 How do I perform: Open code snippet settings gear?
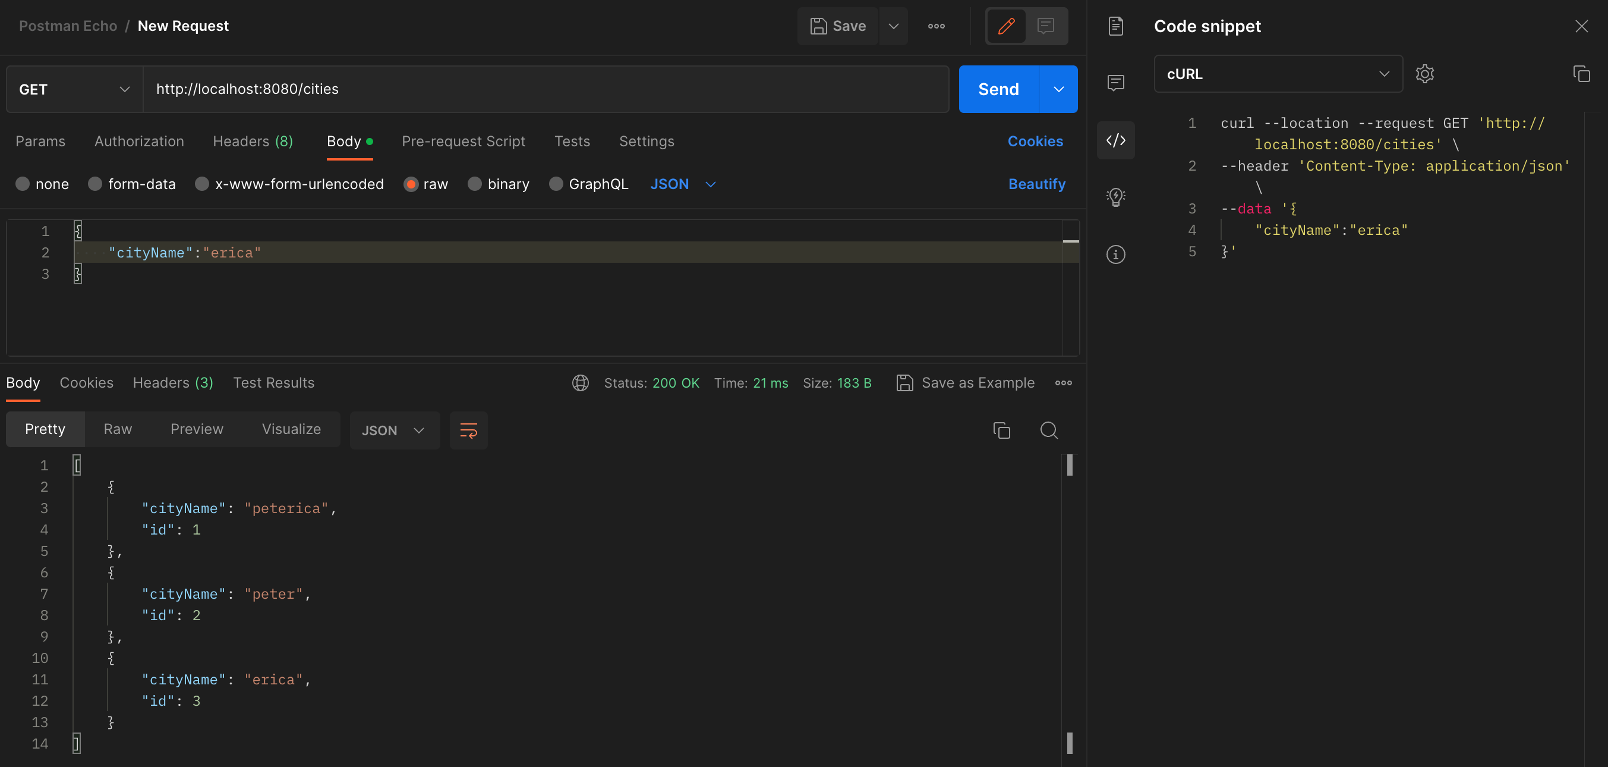pos(1424,74)
